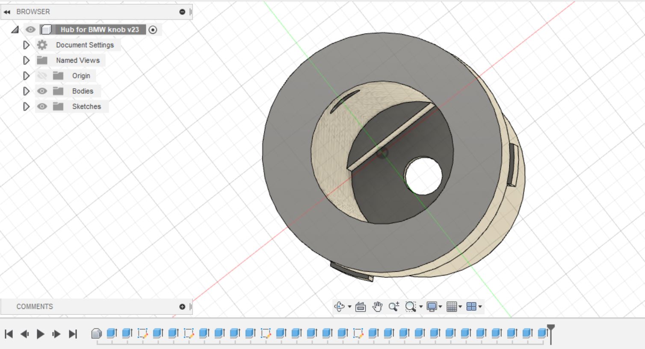The image size is (645, 349).
Task: Expand the Bodies folder tree
Action: tap(26, 91)
